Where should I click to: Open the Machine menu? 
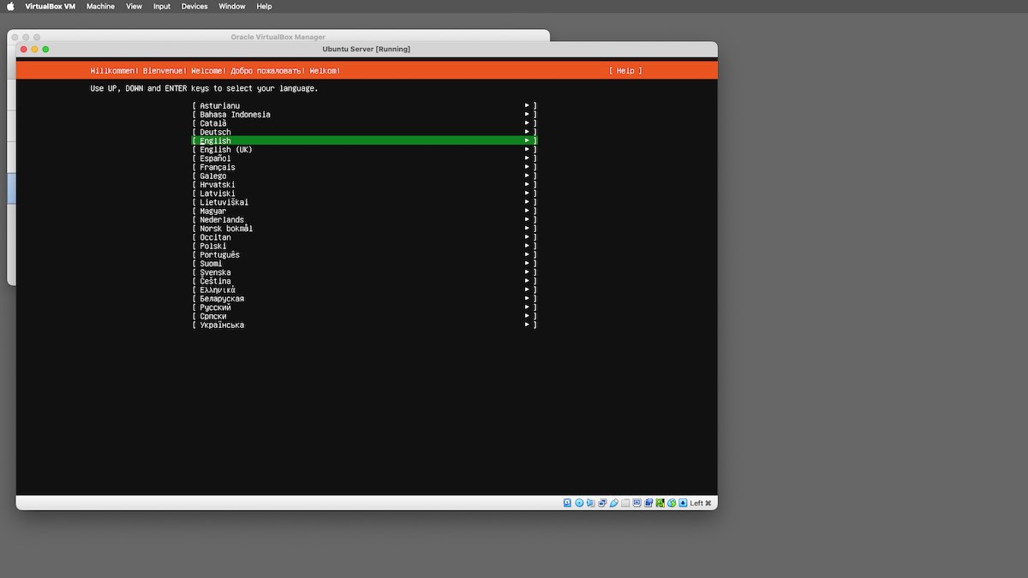100,6
